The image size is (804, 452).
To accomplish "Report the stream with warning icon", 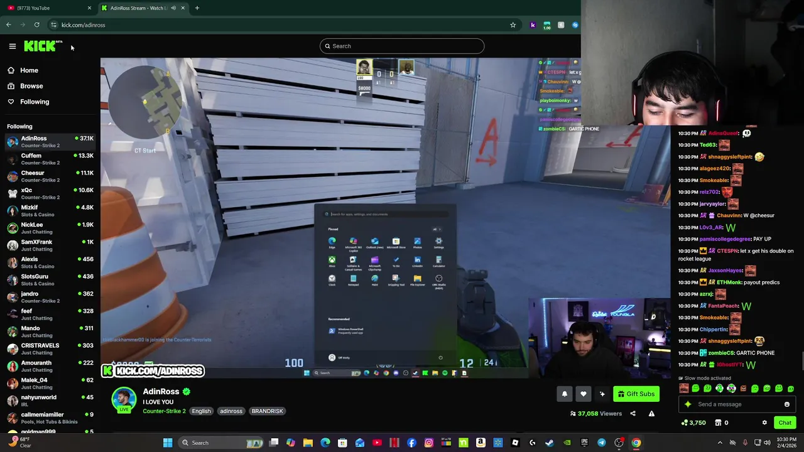I will pos(651,414).
